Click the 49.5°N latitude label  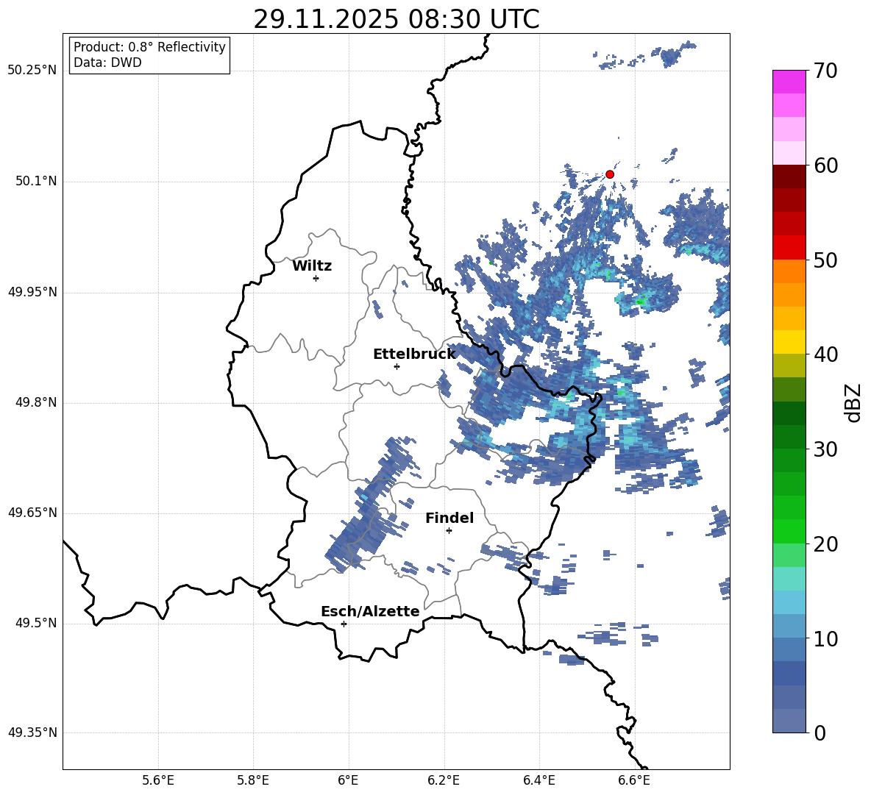coord(36,623)
